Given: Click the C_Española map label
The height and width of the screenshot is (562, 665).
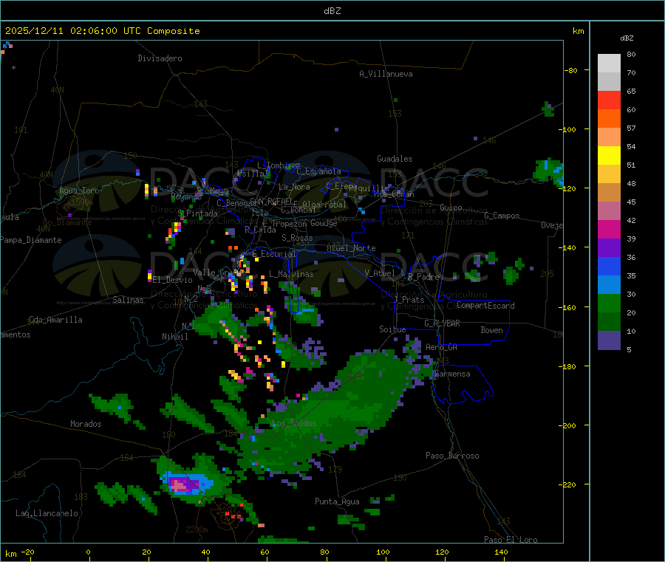Looking at the screenshot, I should click(318, 171).
